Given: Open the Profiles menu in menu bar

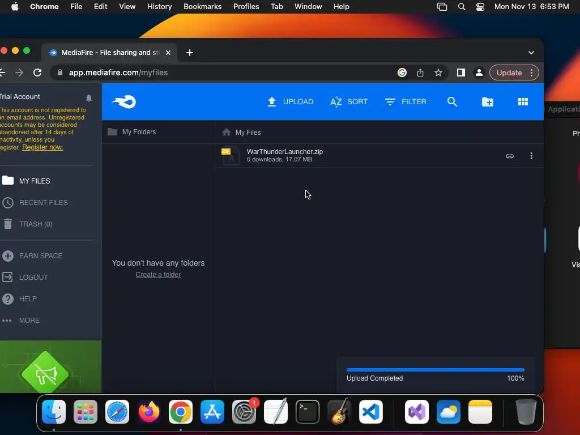Looking at the screenshot, I should pos(246,7).
